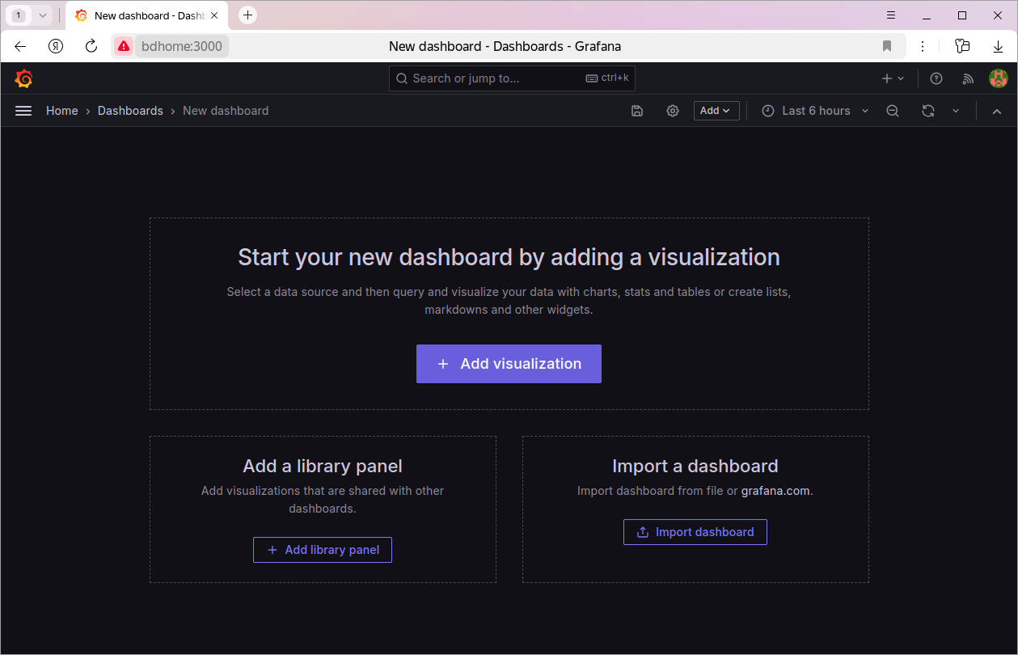Image resolution: width=1018 pixels, height=655 pixels.
Task: Refresh the dashboard
Action: [928, 111]
